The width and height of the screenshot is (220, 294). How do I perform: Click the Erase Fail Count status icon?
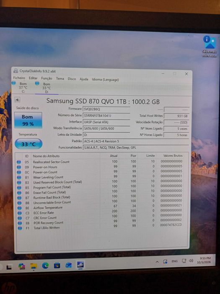pyautogui.click(x=19, y=192)
